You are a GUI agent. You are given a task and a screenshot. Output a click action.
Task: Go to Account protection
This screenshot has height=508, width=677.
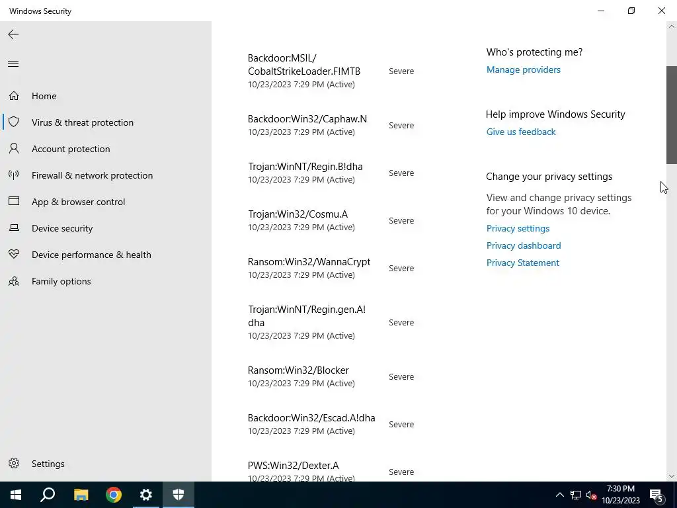click(x=71, y=149)
